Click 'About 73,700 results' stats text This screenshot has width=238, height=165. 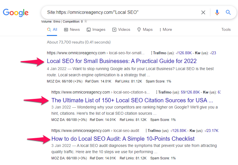pos(78,42)
